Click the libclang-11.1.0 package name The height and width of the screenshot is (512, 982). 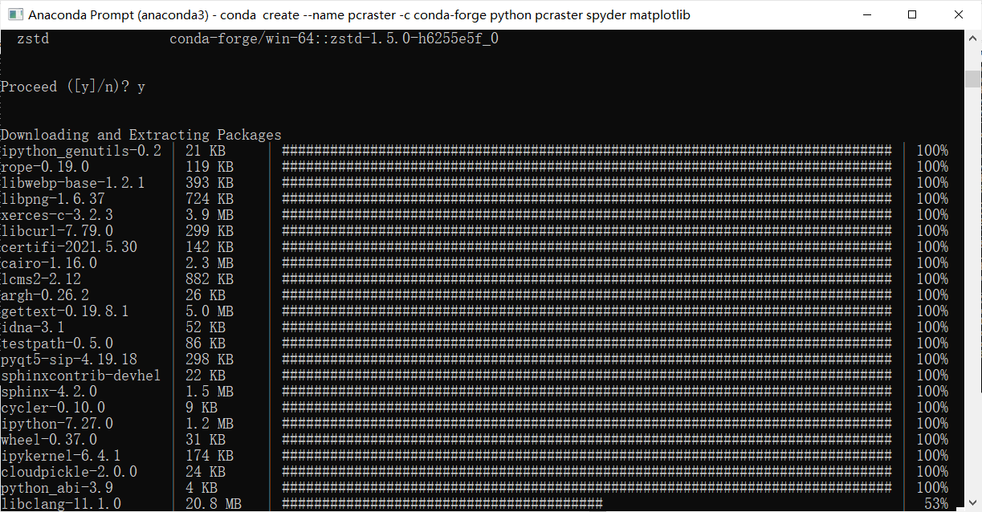61,504
